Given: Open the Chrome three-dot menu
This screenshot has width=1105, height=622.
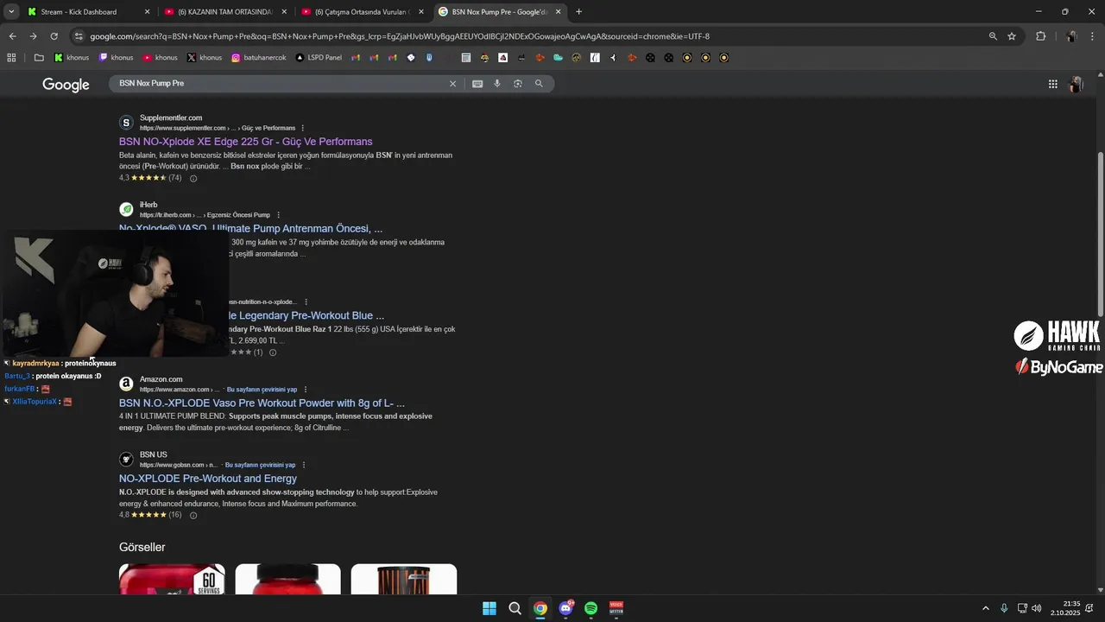Looking at the screenshot, I should tap(1092, 36).
